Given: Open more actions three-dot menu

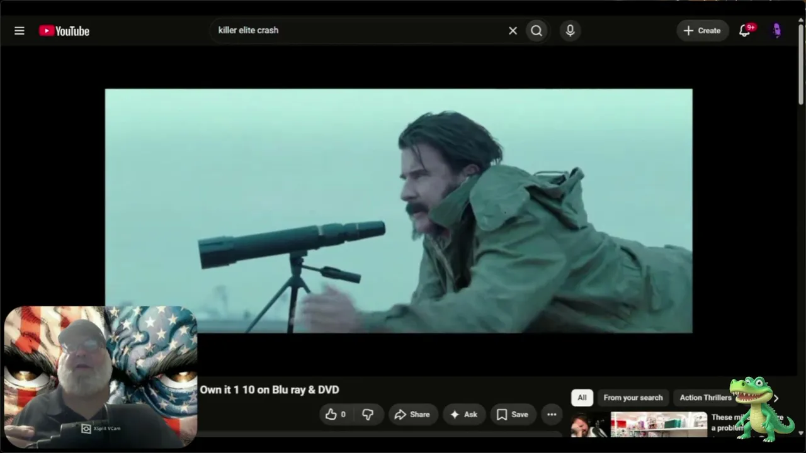Looking at the screenshot, I should (552, 415).
